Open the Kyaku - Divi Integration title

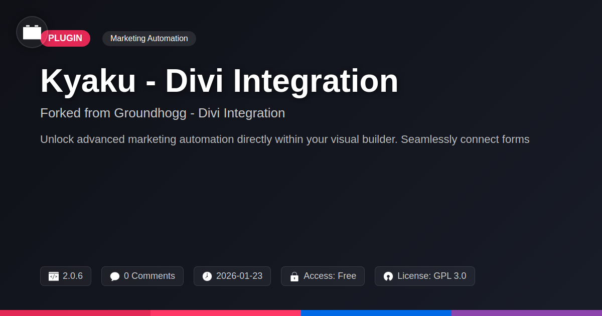tap(219, 81)
